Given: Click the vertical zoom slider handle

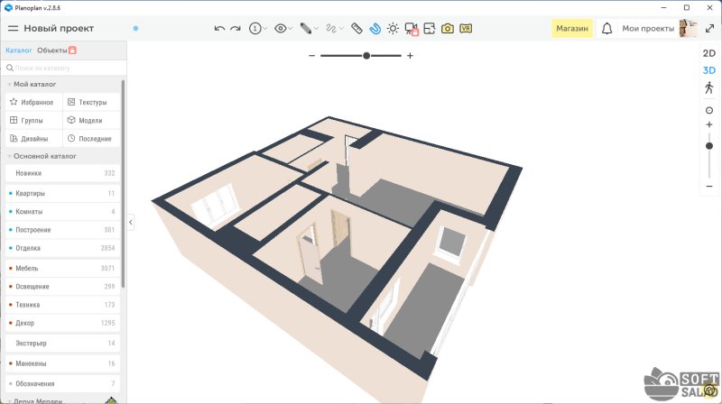Looking at the screenshot, I should point(709,145).
